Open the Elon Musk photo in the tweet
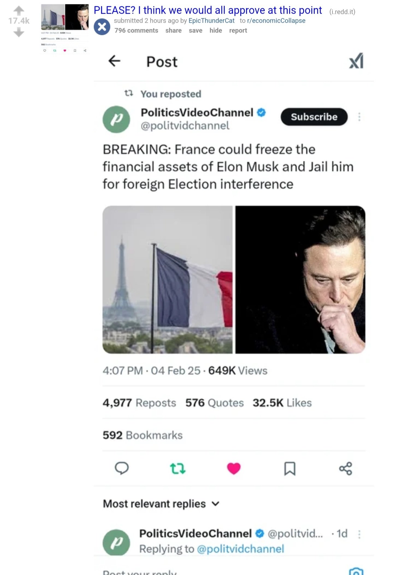Image resolution: width=393 pixels, height=575 pixels. coord(300,280)
